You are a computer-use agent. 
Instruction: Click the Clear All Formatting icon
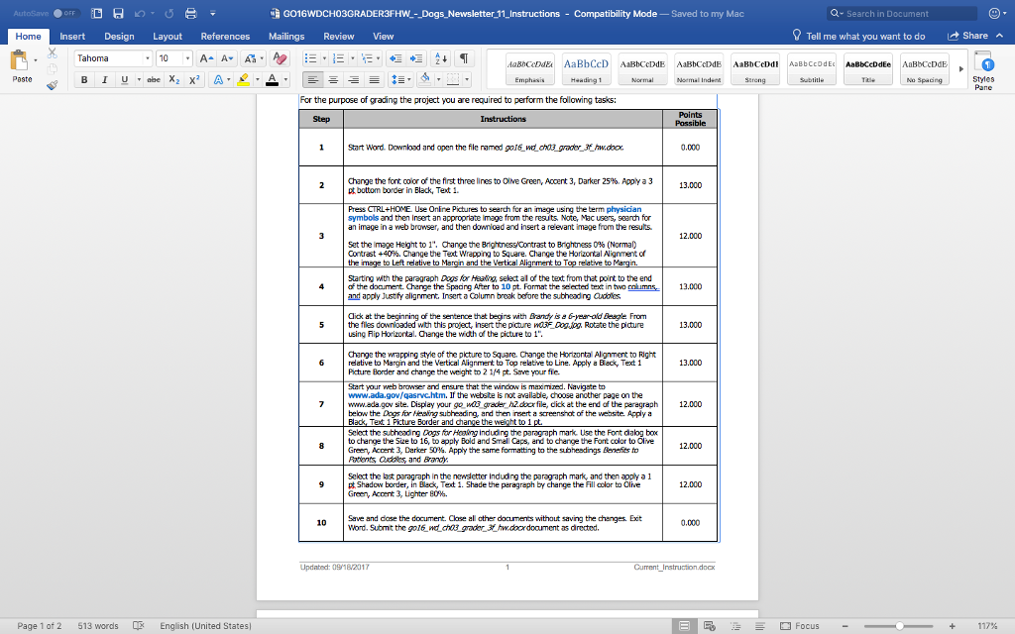279,58
